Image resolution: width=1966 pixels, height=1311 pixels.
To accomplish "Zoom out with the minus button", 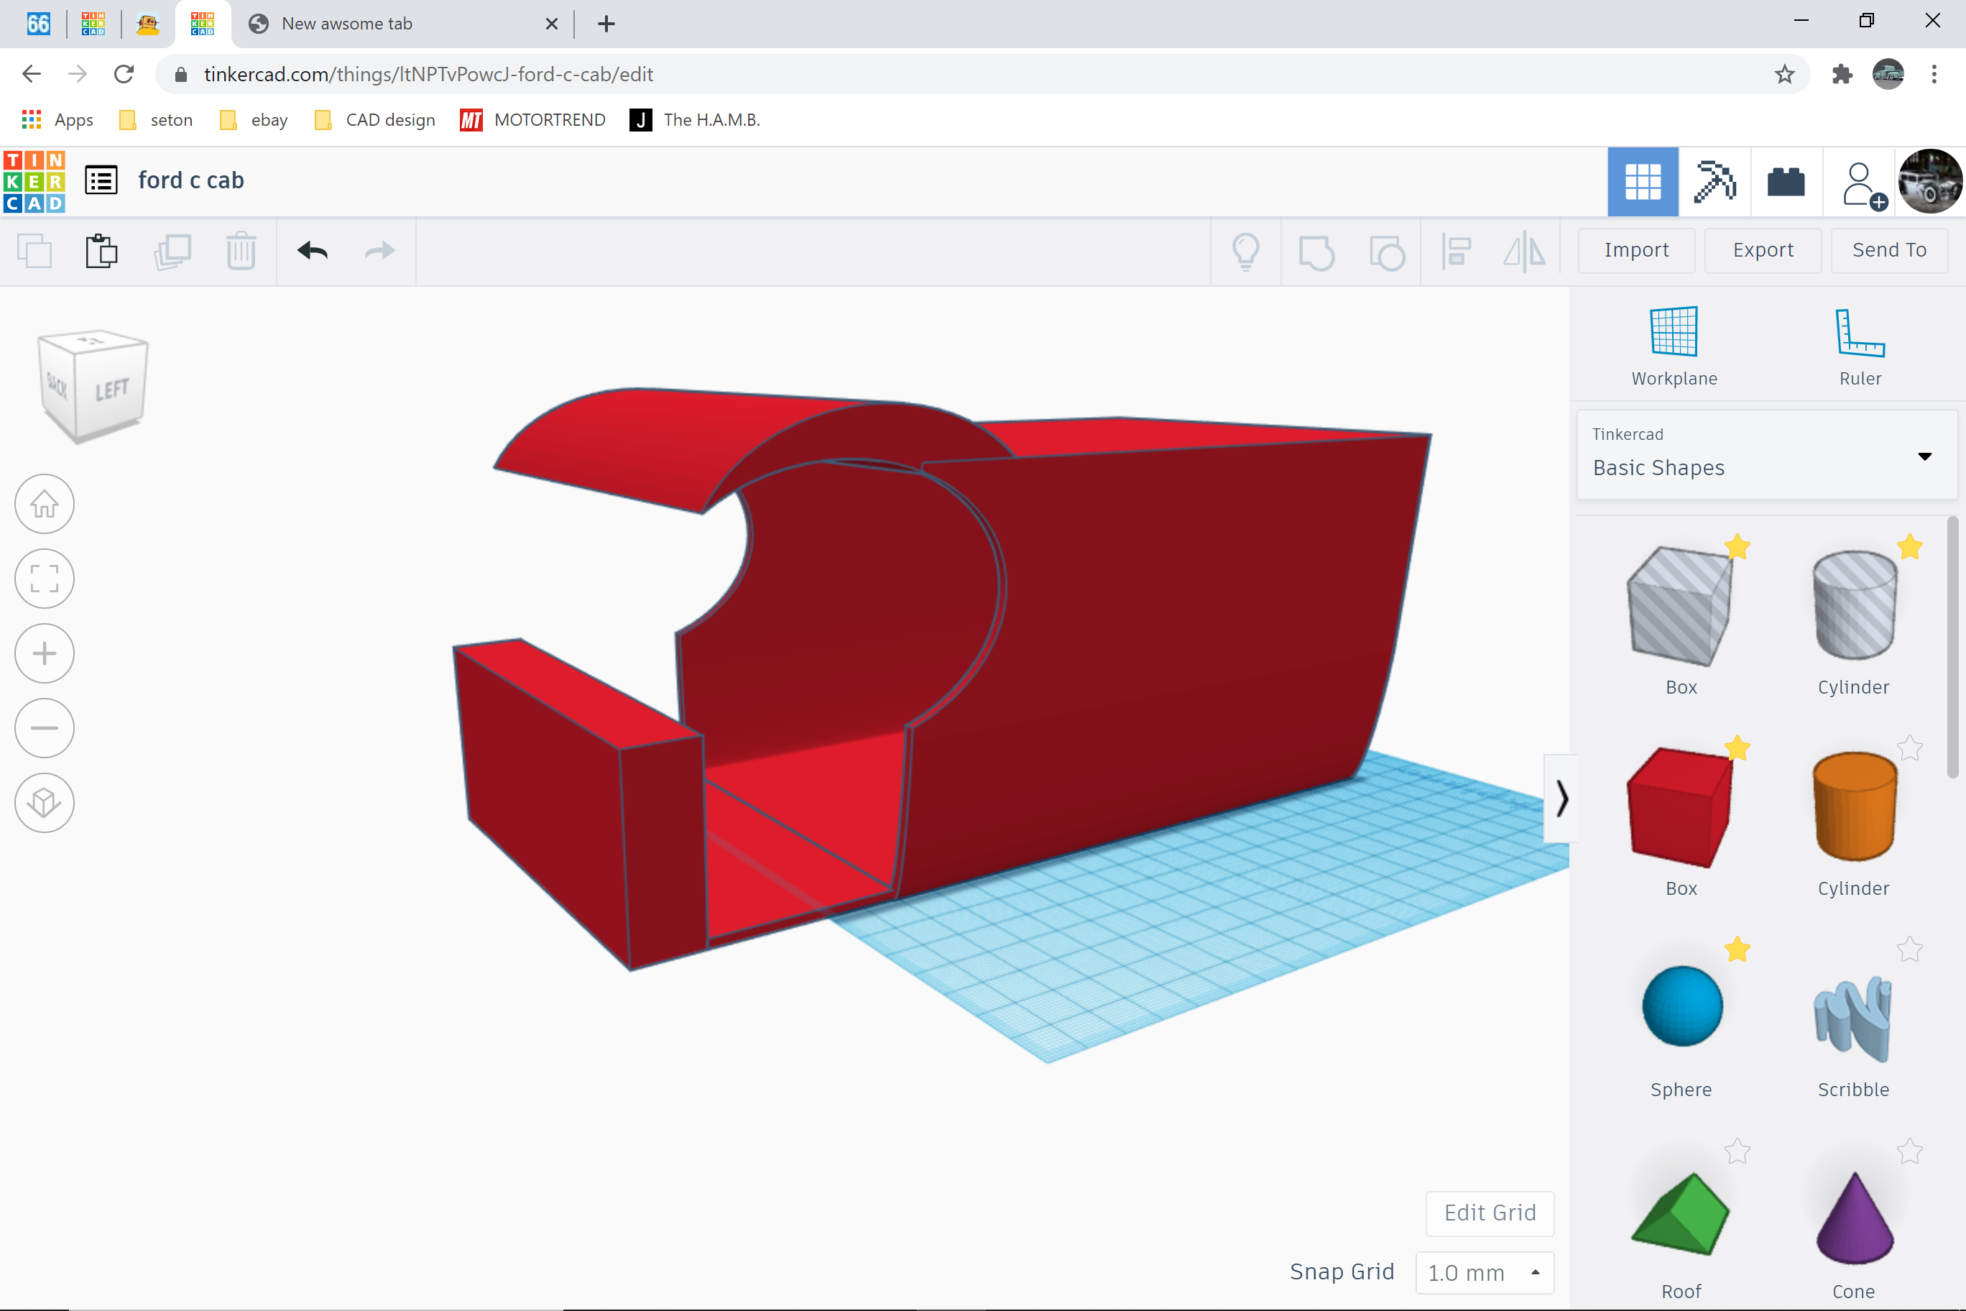I will tap(45, 727).
